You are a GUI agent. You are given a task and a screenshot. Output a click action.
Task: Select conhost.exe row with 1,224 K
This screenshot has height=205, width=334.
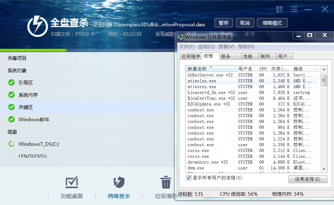pyautogui.click(x=251, y=139)
